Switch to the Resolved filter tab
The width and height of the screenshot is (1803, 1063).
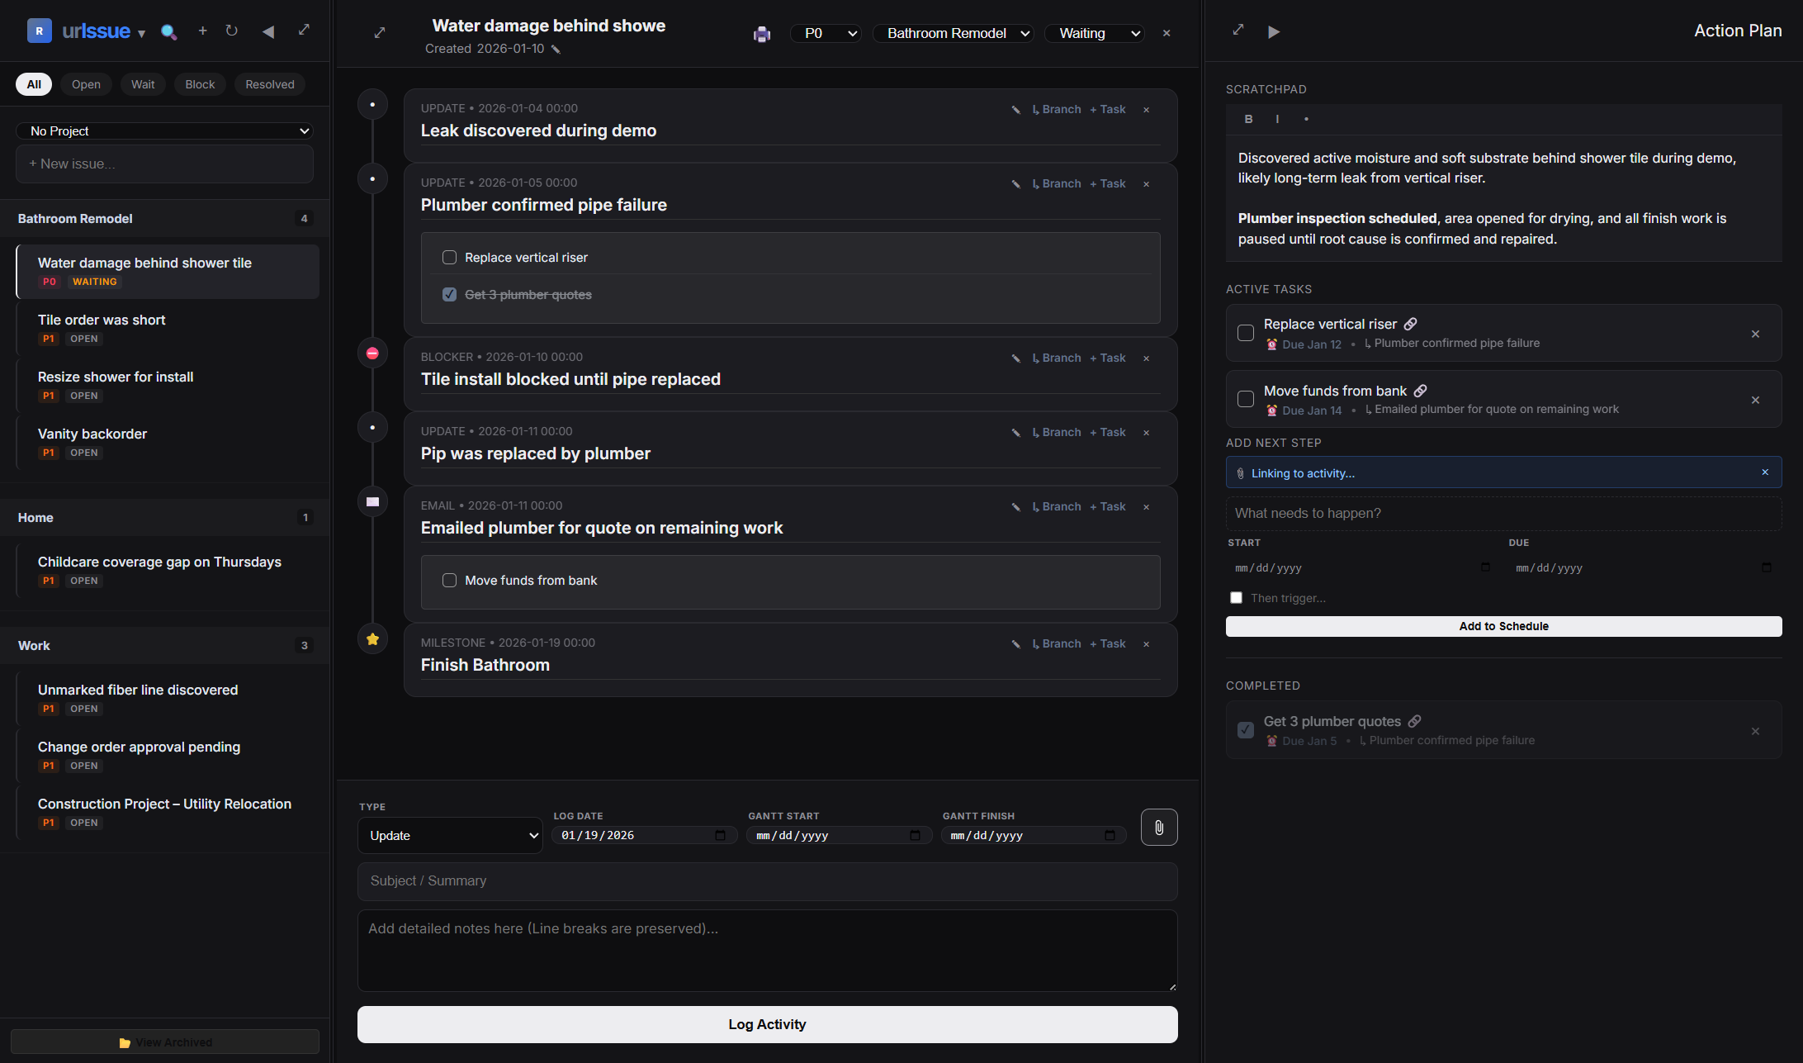click(269, 84)
